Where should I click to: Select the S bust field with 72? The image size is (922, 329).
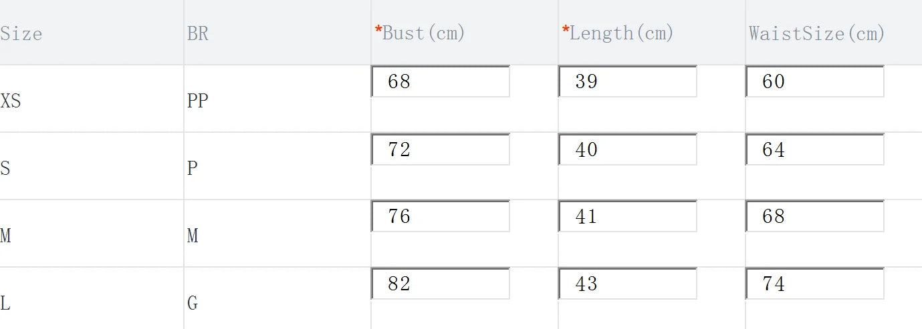coord(441,149)
